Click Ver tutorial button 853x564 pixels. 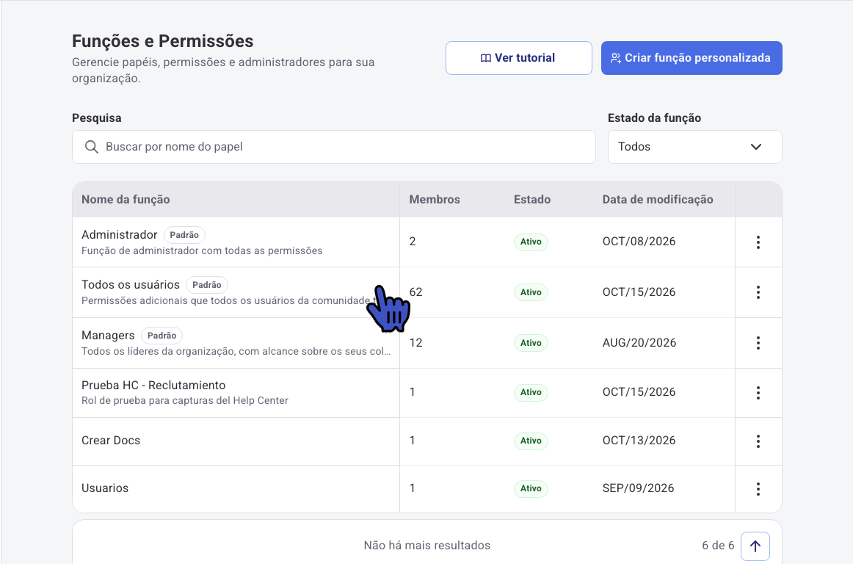click(x=518, y=58)
